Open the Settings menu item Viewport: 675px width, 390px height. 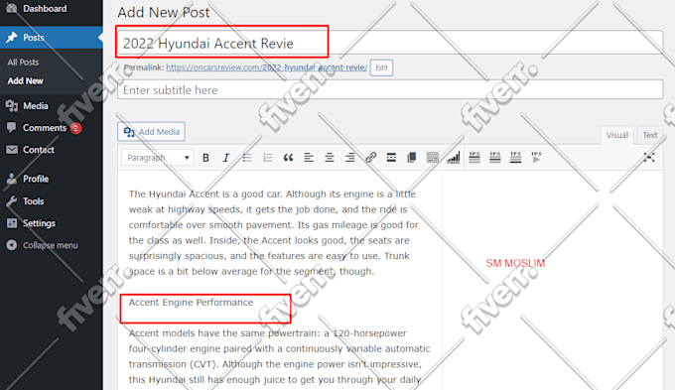39,223
